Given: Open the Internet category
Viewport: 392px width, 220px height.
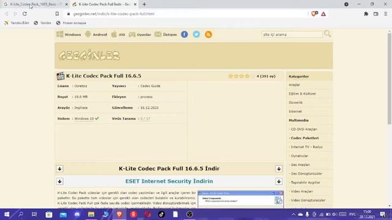Looking at the screenshot, I should click(x=295, y=111).
